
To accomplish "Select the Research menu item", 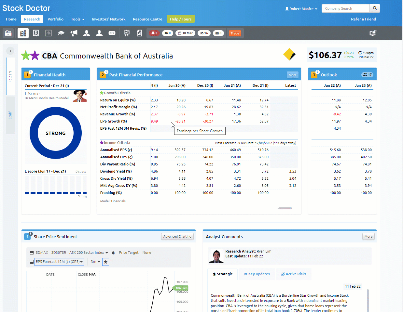I will click(32, 19).
